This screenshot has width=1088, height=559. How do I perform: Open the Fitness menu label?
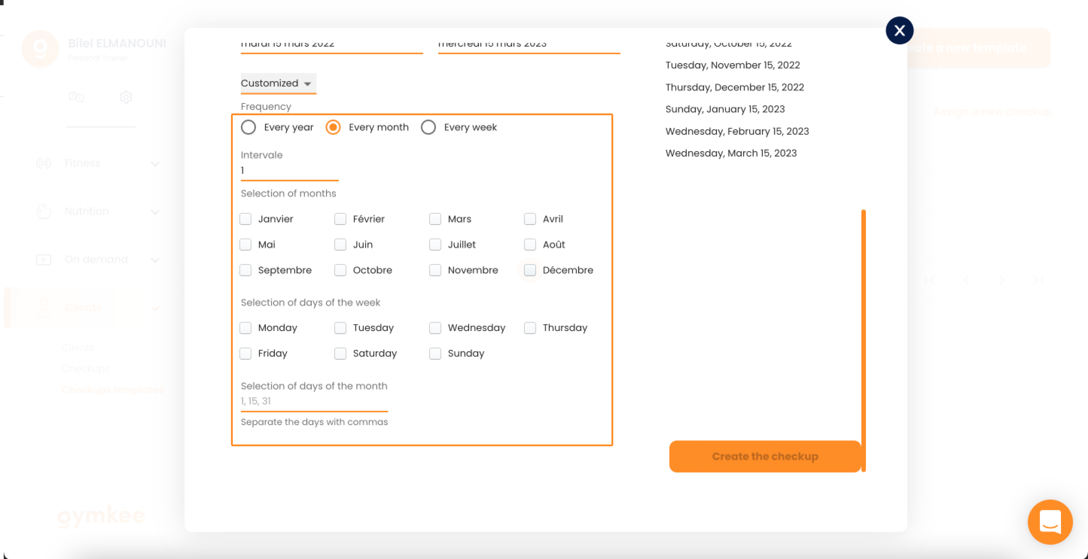click(x=82, y=163)
